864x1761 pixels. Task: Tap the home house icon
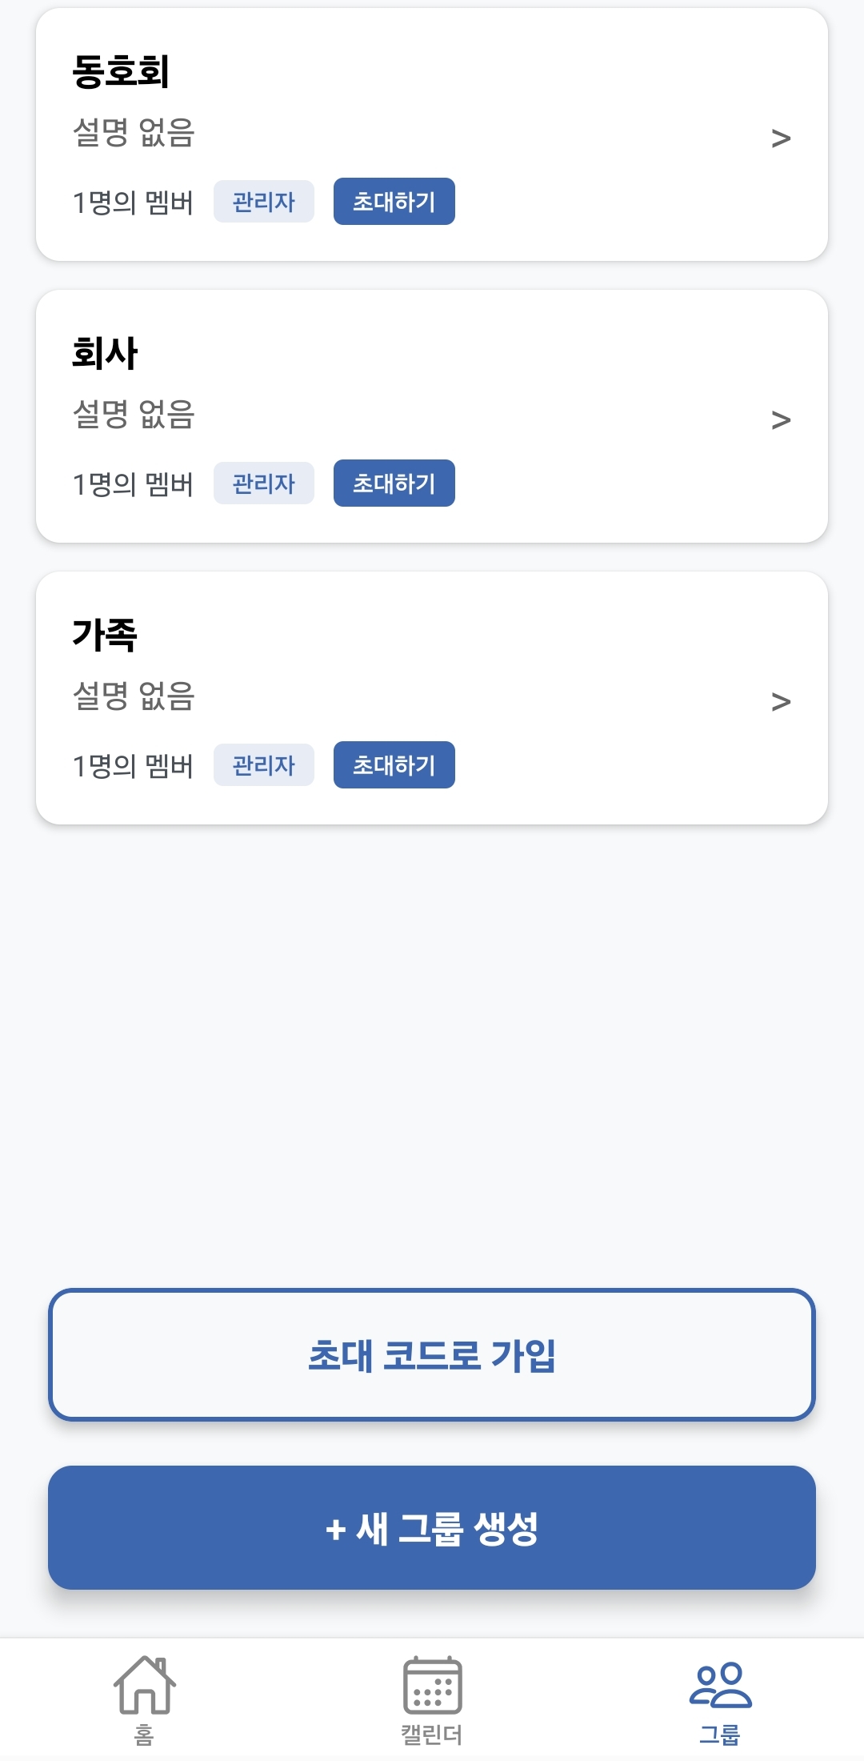(x=144, y=1684)
